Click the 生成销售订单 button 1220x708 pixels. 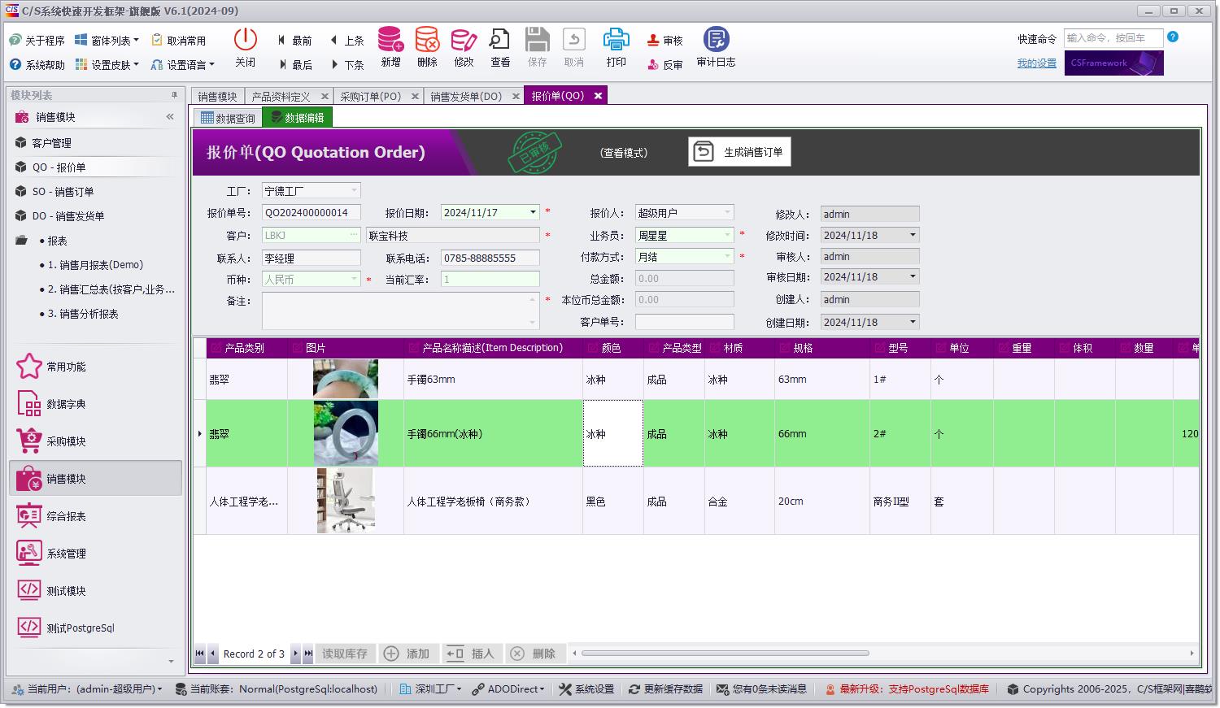click(x=739, y=151)
